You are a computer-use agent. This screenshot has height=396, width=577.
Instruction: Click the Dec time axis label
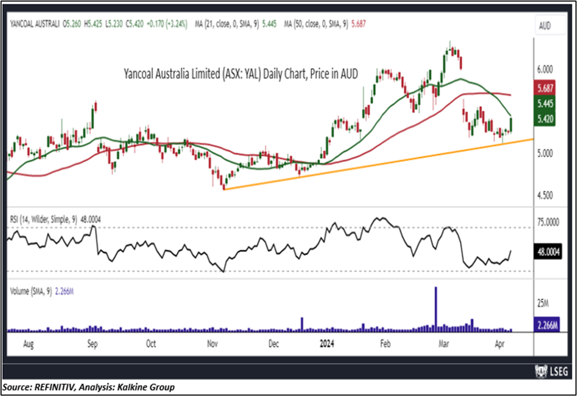point(273,343)
